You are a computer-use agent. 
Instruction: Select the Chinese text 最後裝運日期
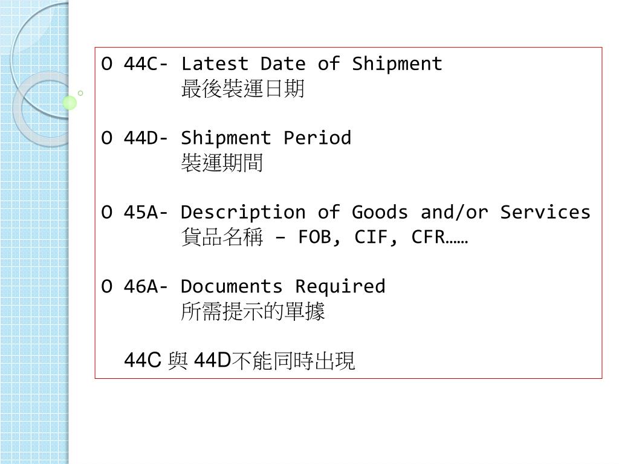243,88
